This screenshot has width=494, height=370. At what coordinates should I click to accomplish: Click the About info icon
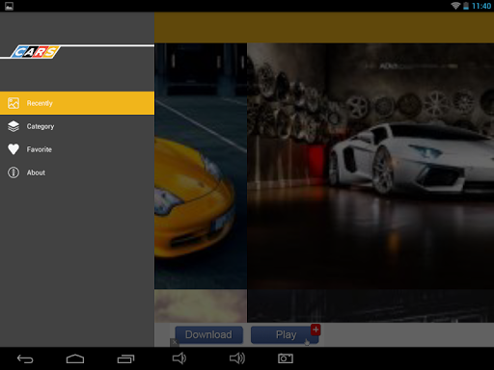pos(14,172)
